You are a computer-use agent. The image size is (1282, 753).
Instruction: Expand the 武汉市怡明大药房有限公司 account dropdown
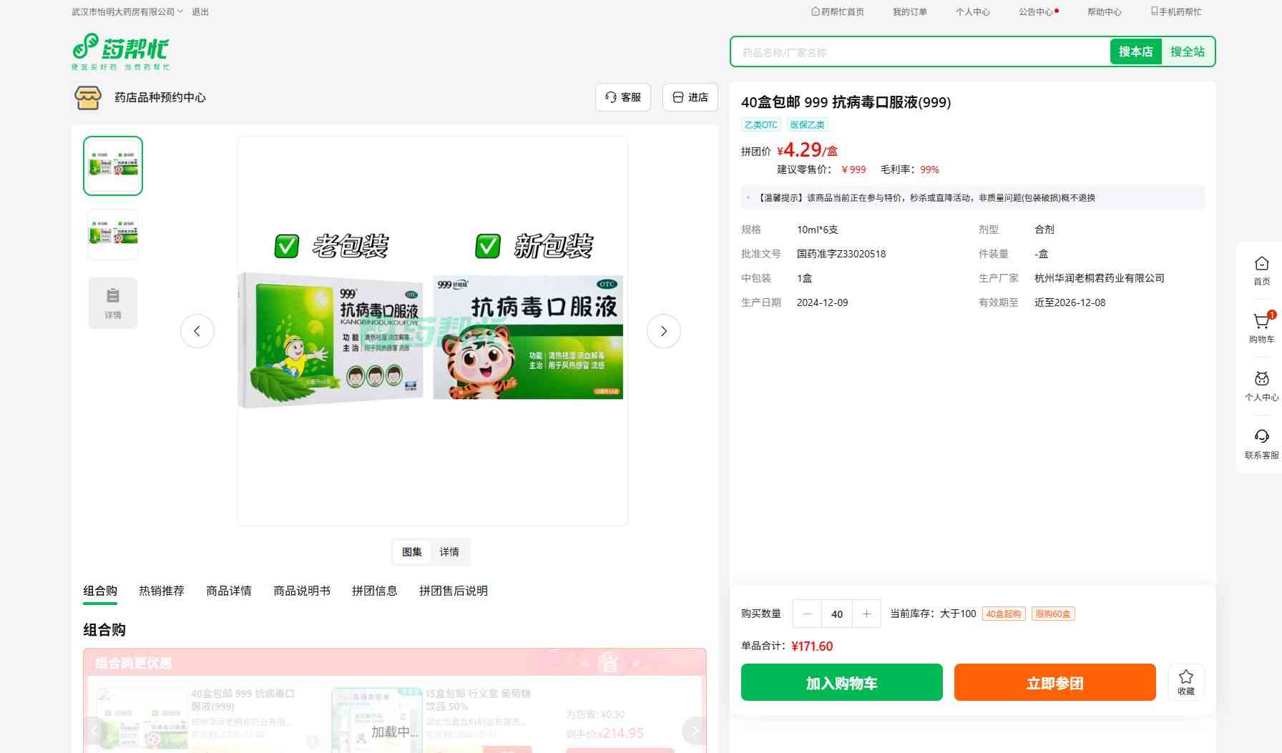[x=127, y=12]
